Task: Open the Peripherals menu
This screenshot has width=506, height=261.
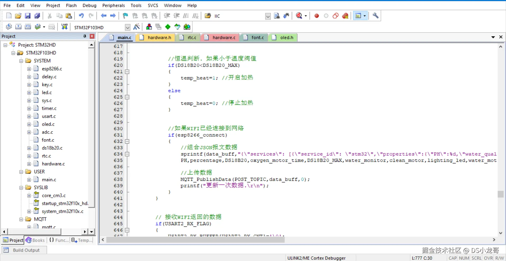Action: 113,5
